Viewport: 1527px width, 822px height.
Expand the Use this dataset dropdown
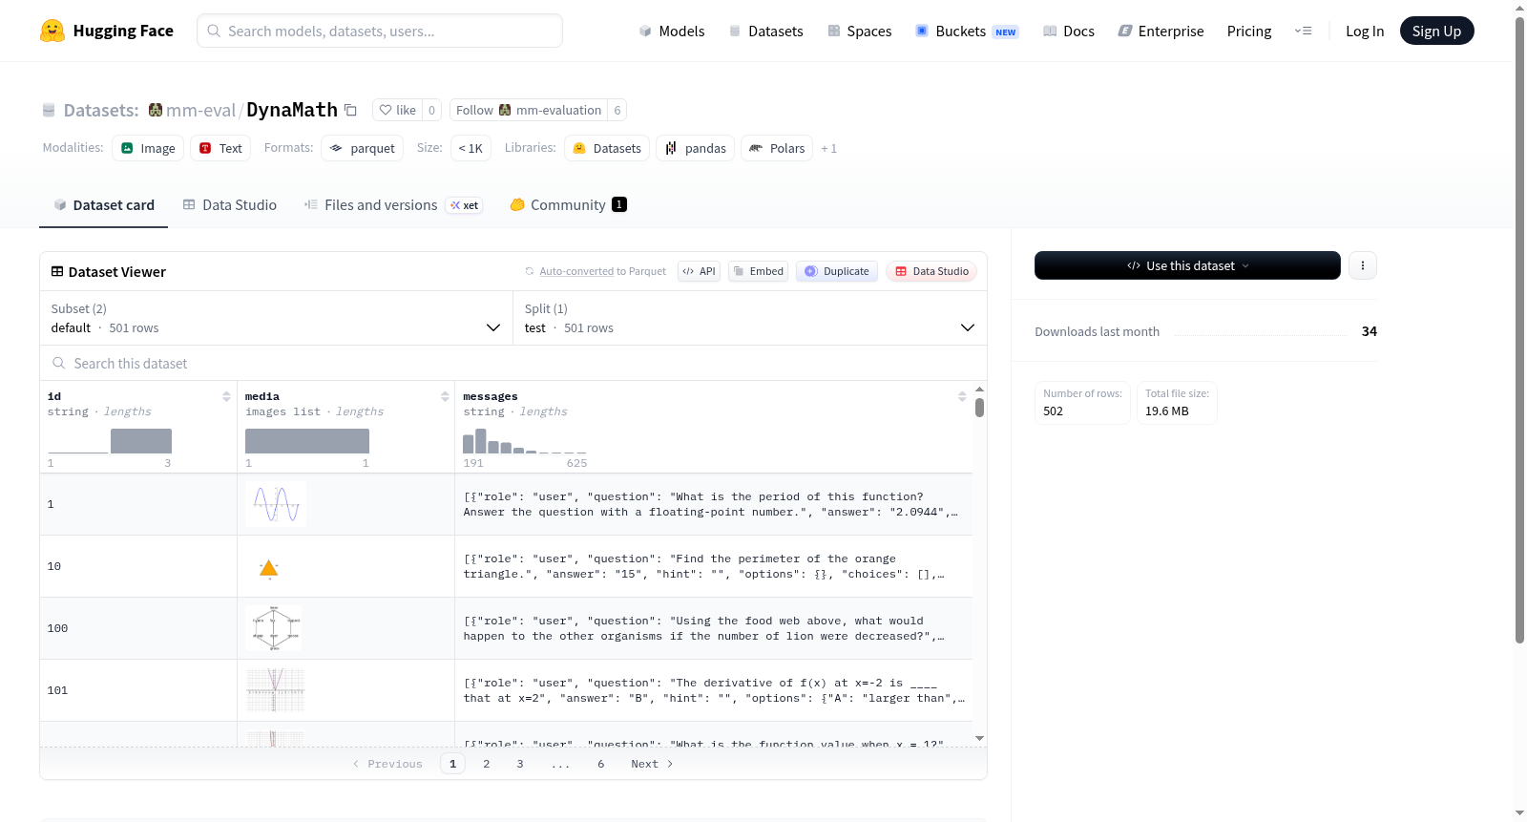[x=1187, y=265]
